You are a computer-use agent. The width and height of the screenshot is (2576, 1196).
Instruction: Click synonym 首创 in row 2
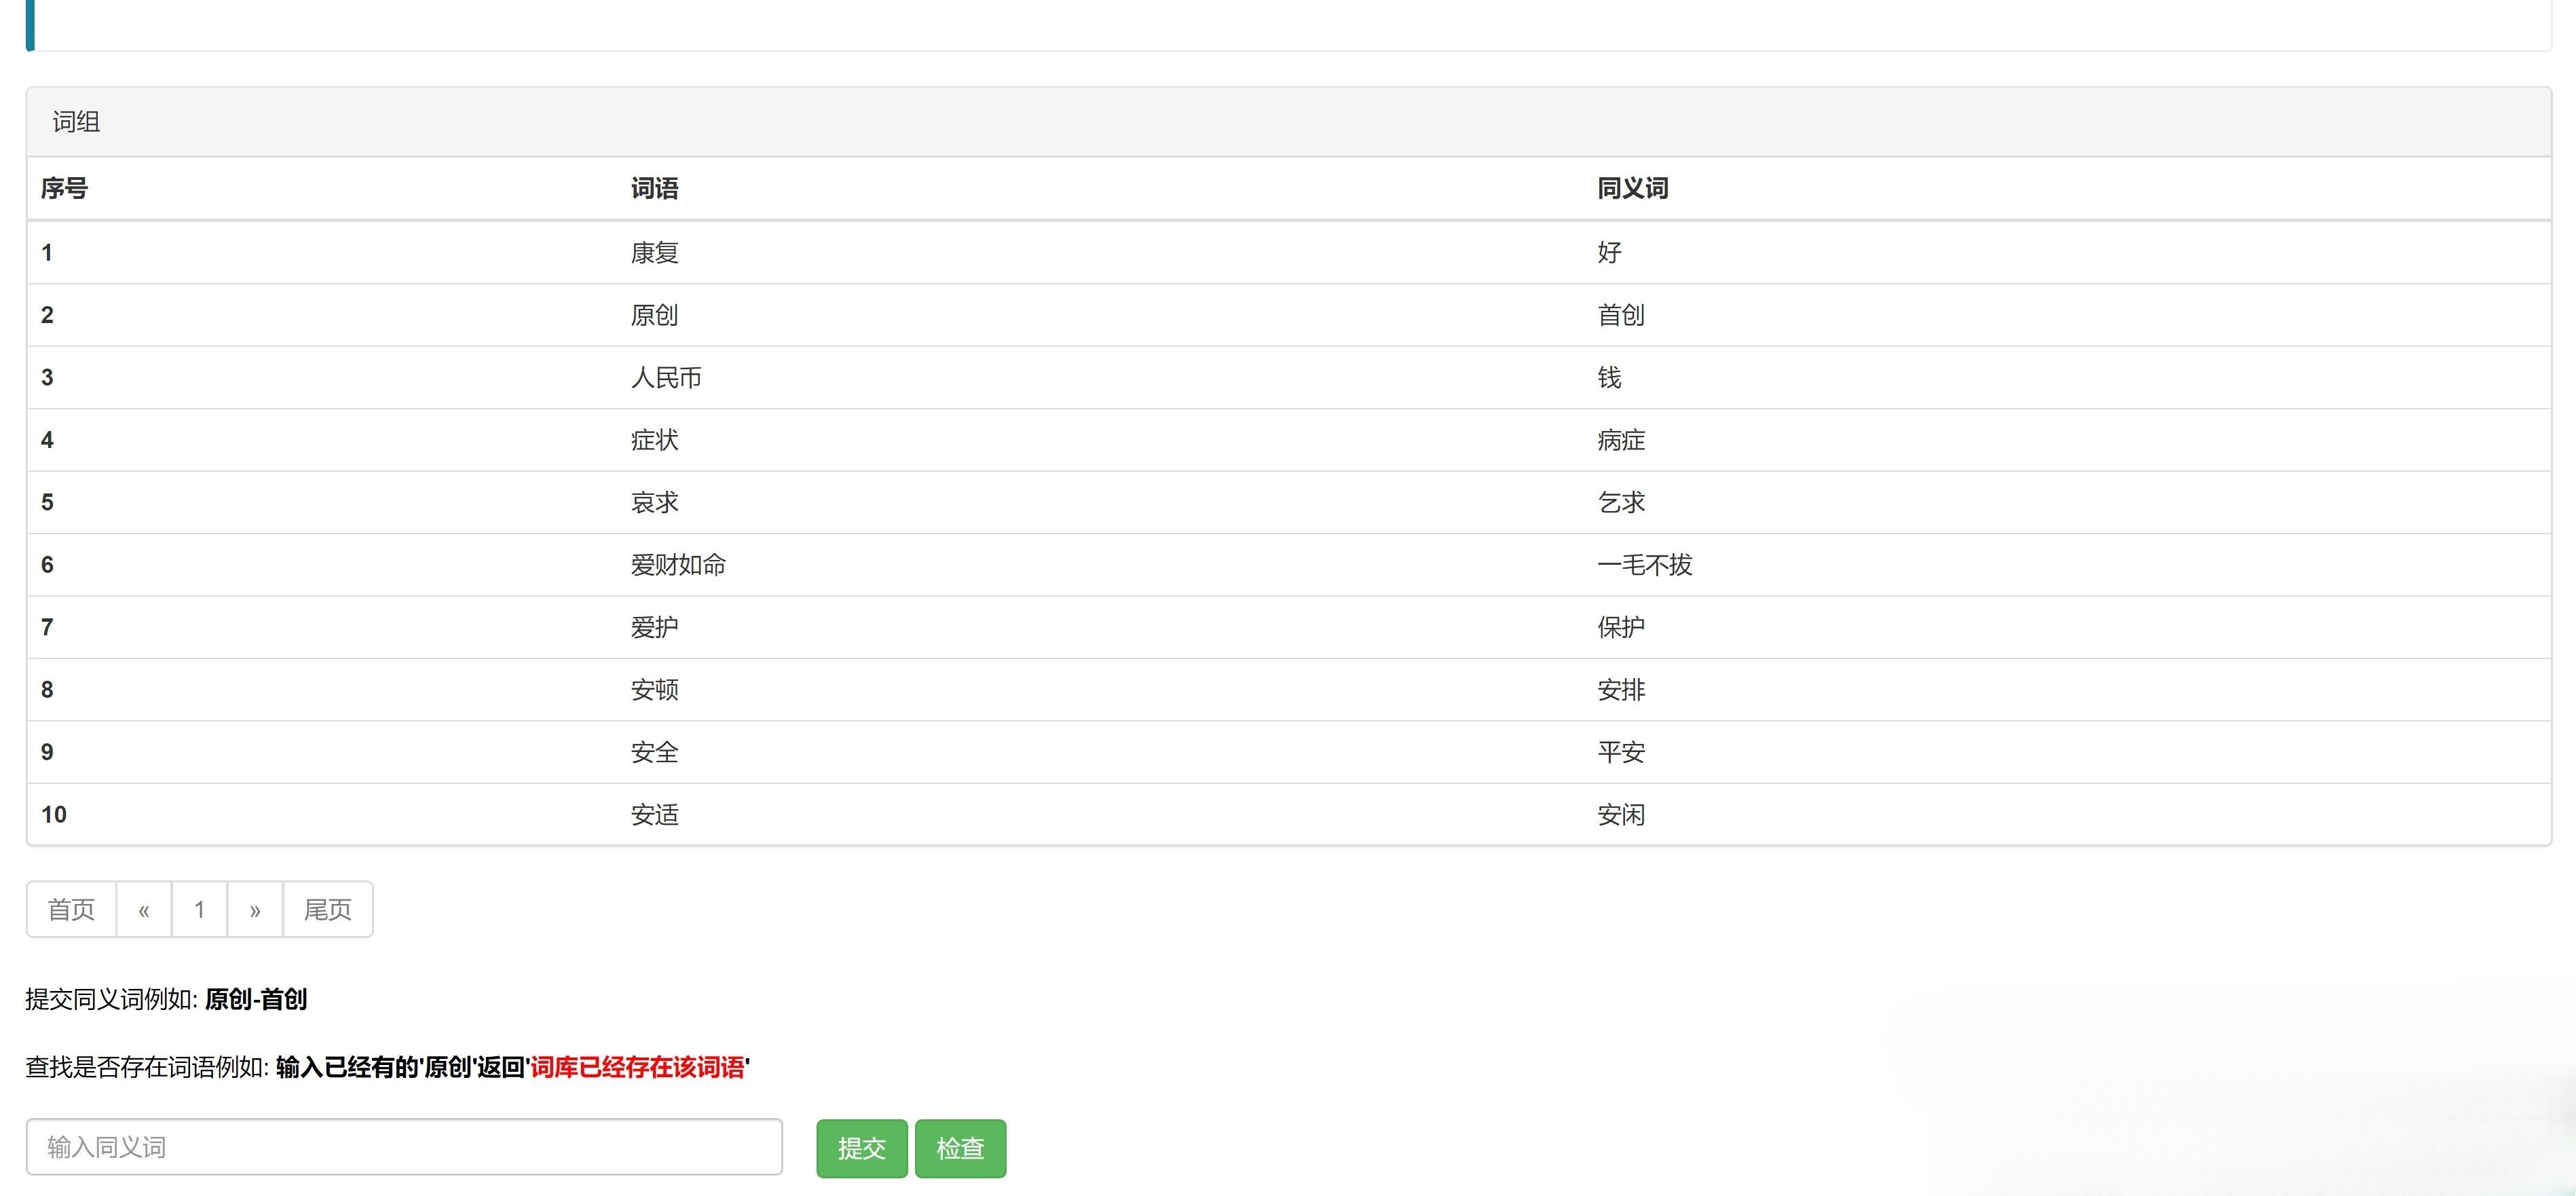point(1620,315)
